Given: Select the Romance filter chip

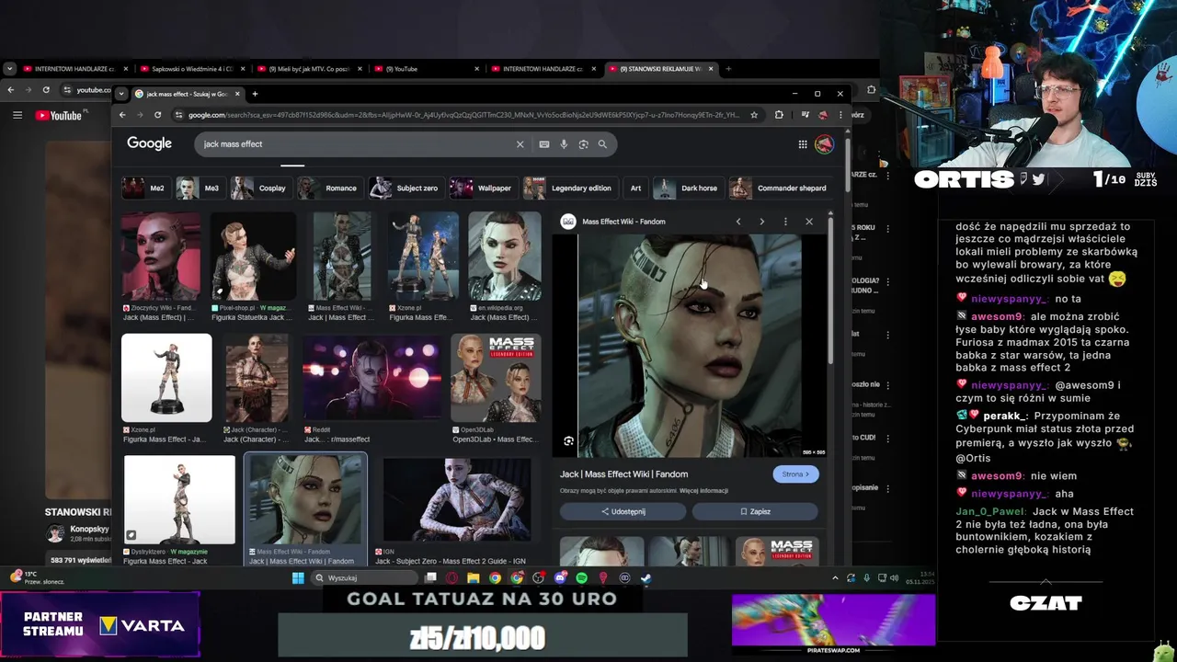Looking at the screenshot, I should (328, 188).
